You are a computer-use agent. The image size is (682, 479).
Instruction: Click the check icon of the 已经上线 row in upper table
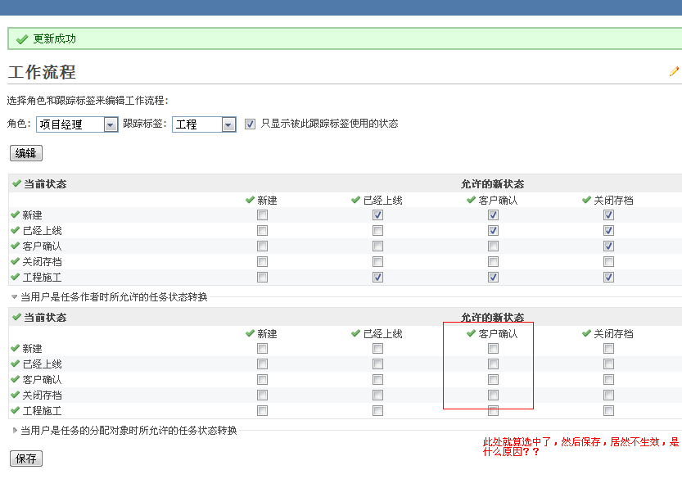(x=16, y=230)
